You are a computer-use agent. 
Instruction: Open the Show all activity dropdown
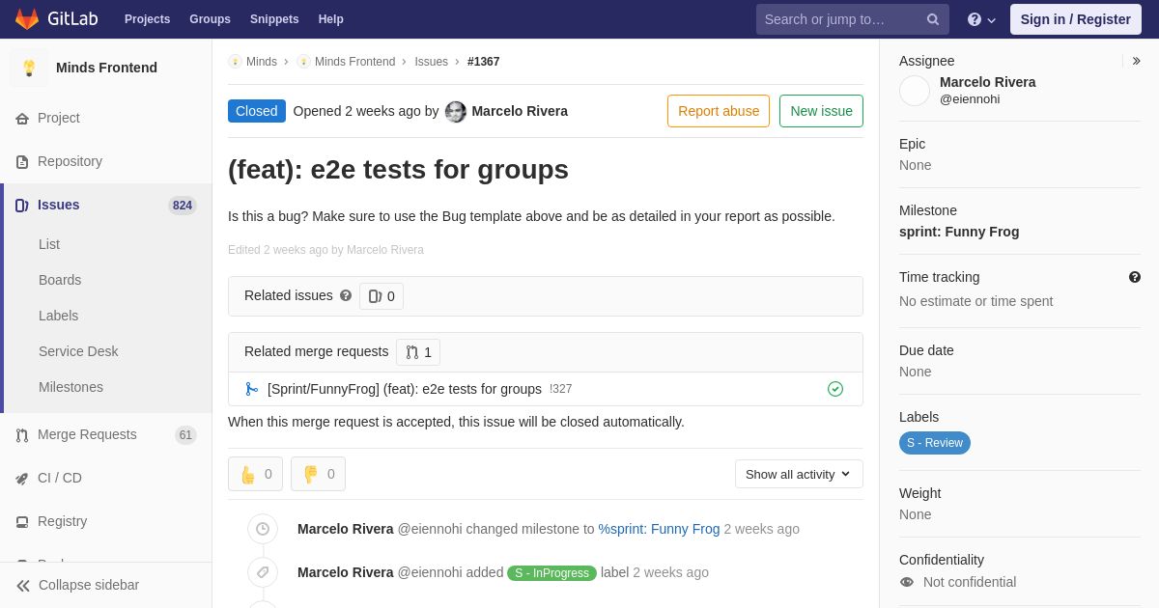(x=799, y=474)
